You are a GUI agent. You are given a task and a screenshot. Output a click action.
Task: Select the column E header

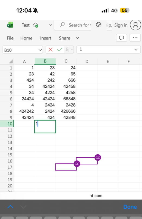[x=108, y=61]
